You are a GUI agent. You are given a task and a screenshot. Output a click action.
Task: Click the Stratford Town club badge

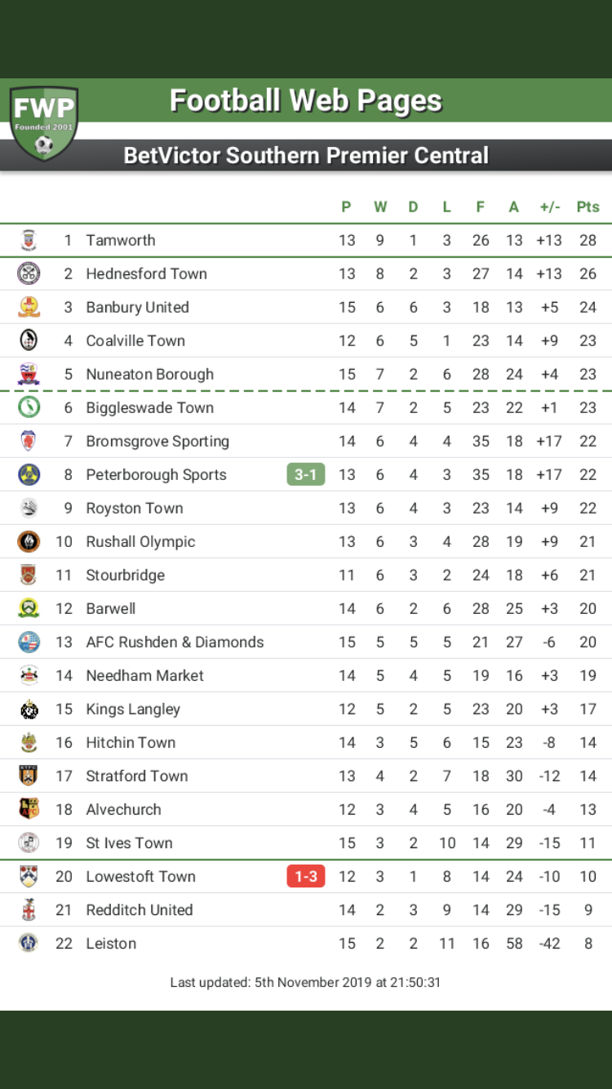coord(29,776)
